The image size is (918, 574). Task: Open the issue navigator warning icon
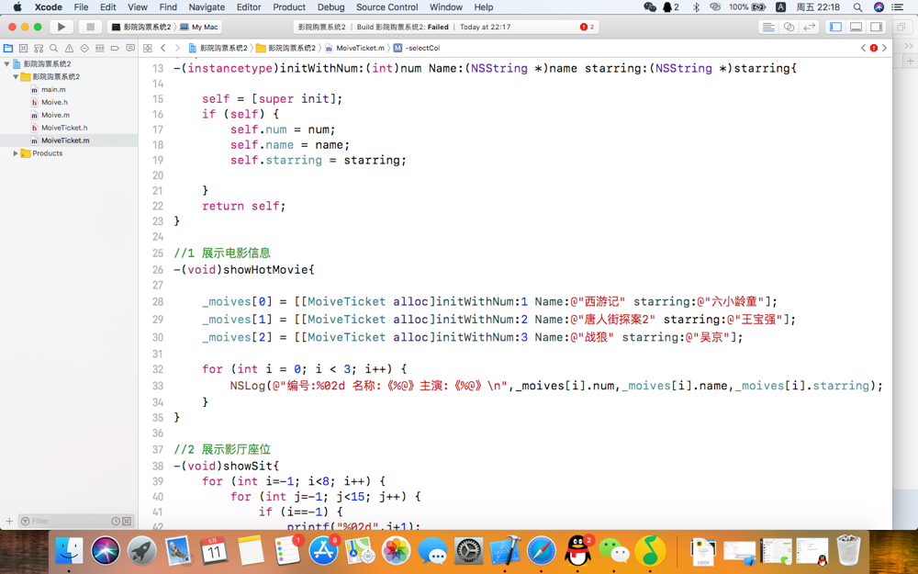coord(69,48)
